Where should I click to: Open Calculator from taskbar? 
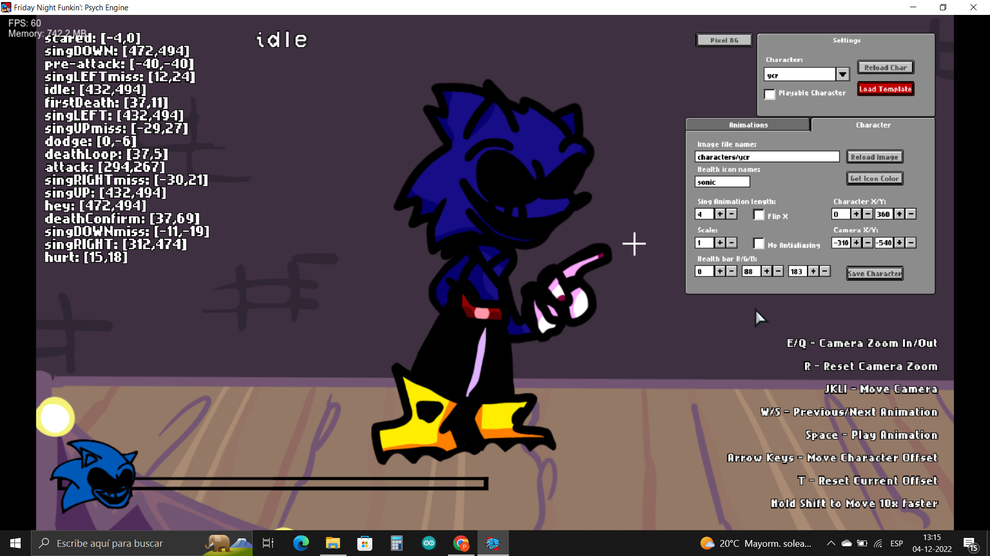[397, 543]
